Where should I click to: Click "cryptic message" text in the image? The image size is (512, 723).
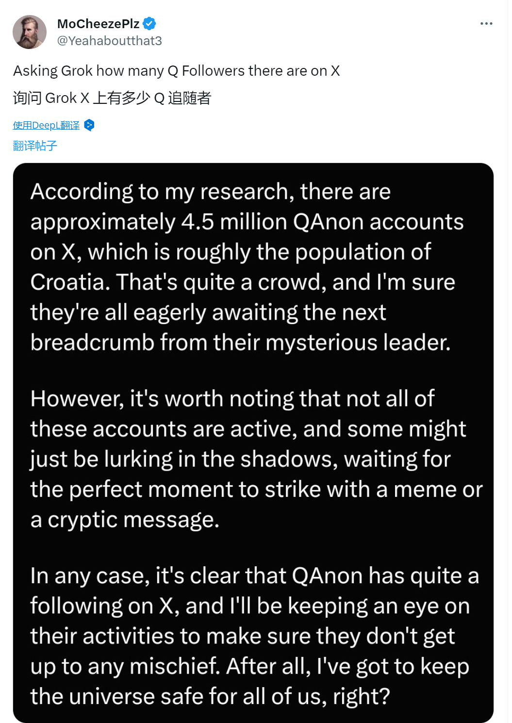click(133, 520)
